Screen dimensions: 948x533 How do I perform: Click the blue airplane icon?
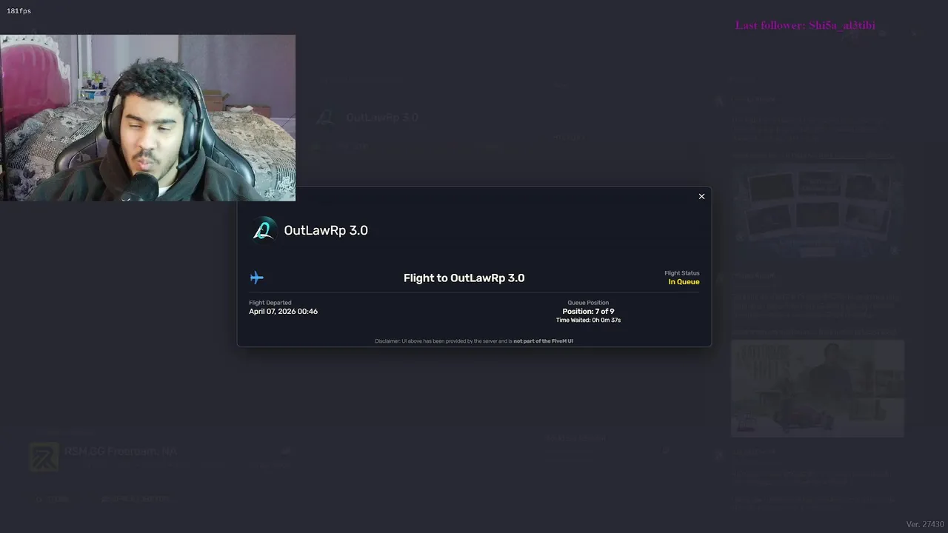[x=256, y=278]
